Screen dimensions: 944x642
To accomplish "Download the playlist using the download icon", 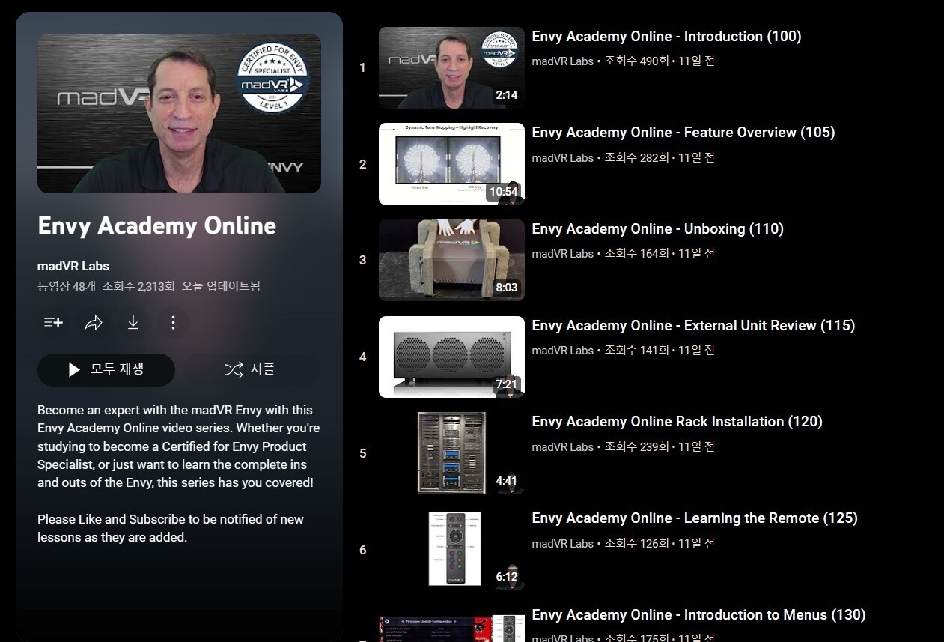I will click(x=133, y=323).
